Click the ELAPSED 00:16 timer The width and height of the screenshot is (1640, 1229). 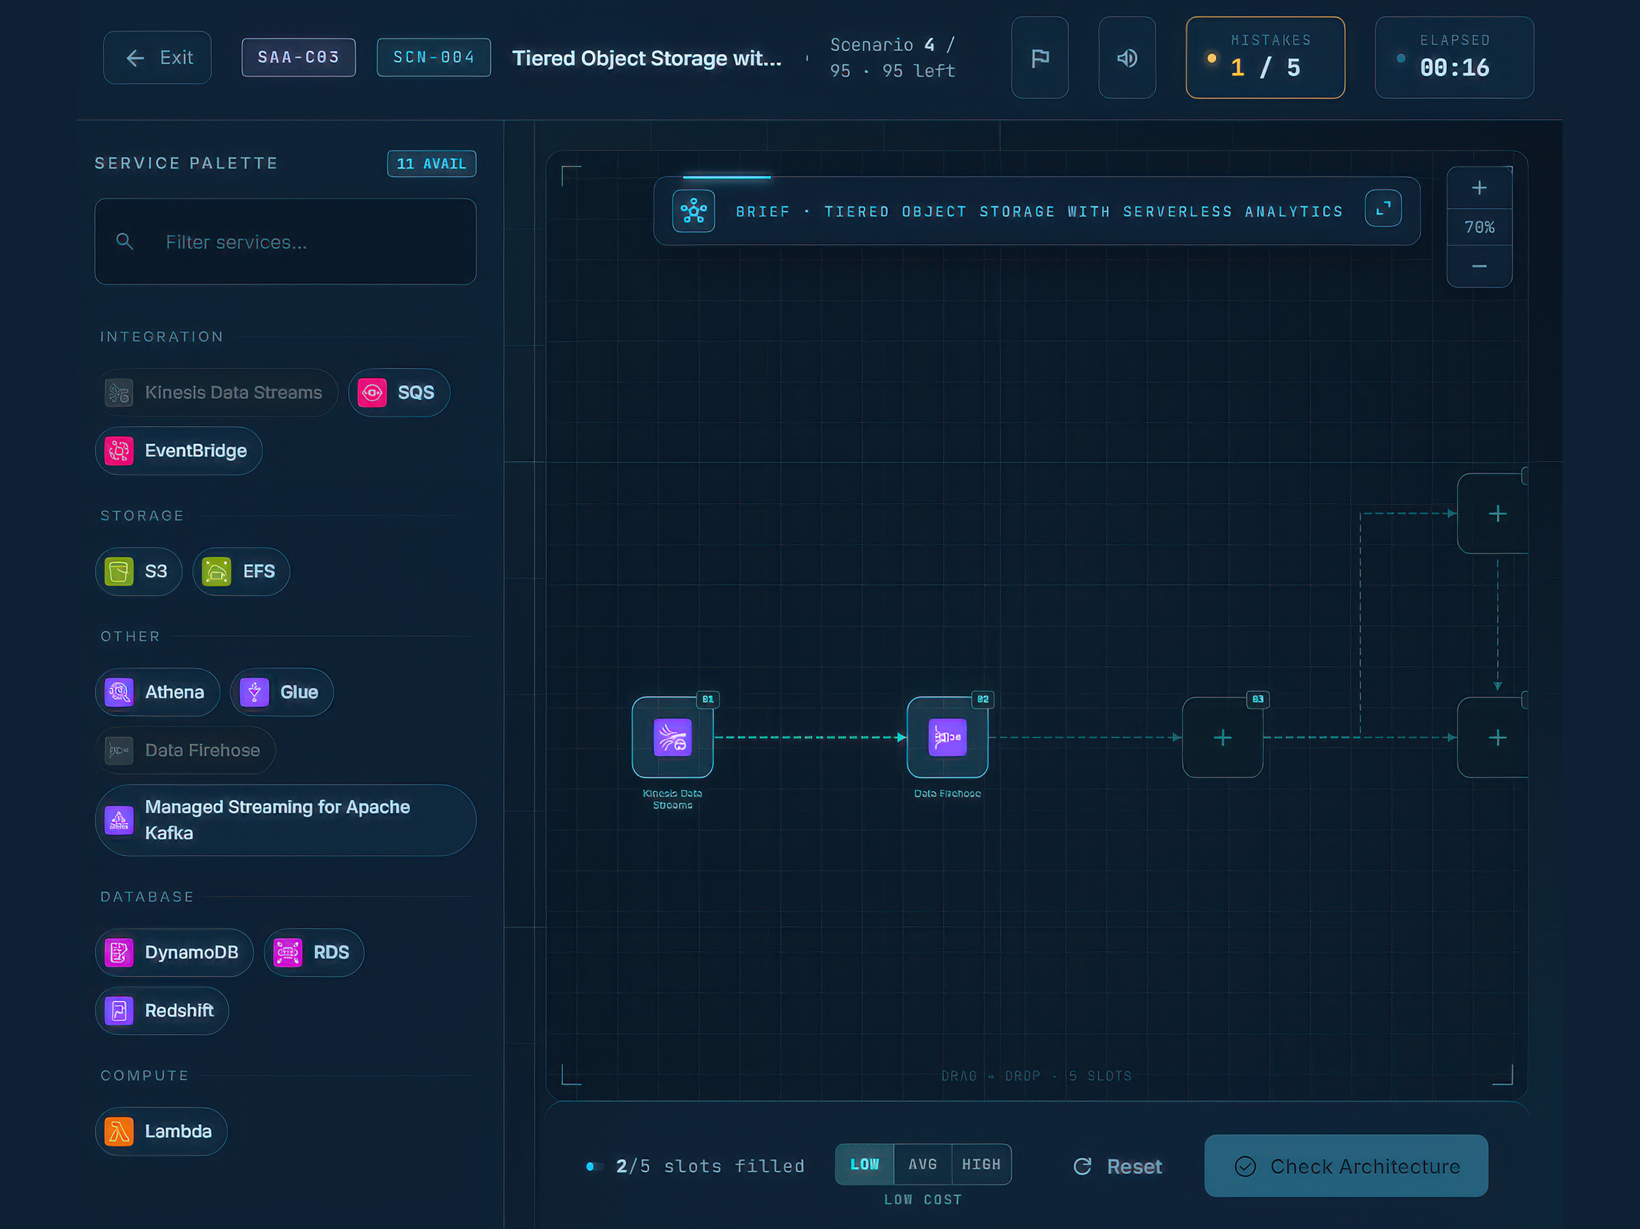point(1455,58)
